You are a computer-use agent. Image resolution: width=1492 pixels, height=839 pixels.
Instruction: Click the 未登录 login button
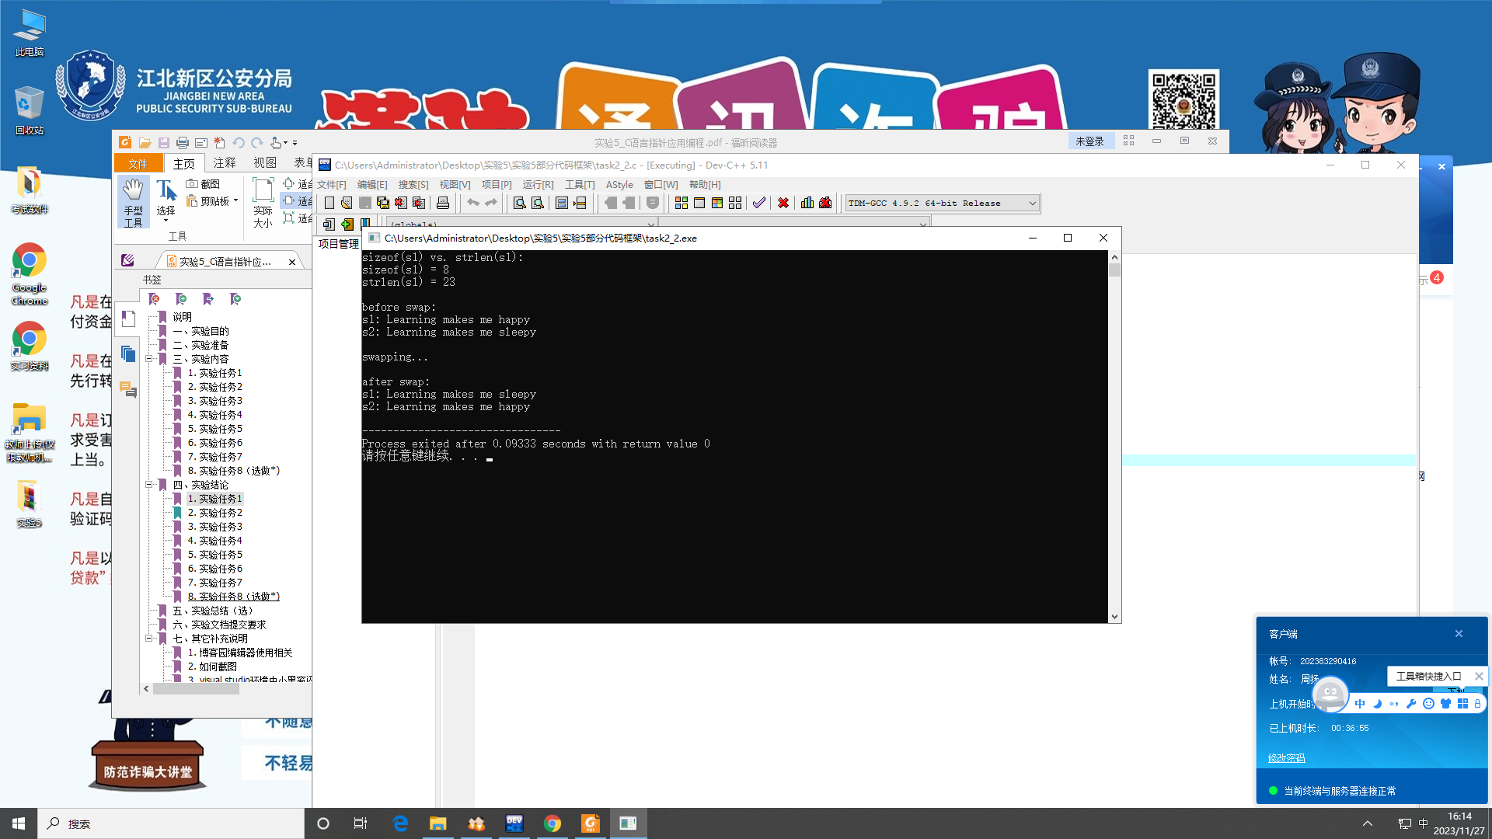coord(1089,141)
